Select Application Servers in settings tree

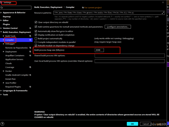[x=14, y=59]
